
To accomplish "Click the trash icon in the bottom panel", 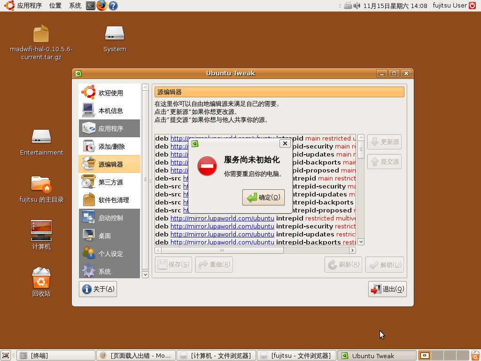I will click(x=475, y=355).
